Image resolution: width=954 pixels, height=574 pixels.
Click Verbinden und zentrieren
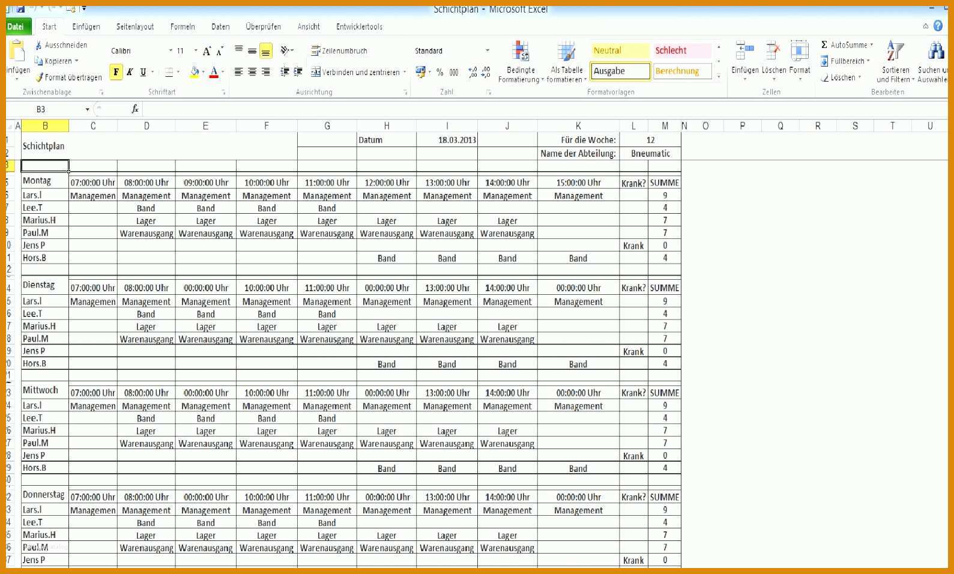pos(355,72)
